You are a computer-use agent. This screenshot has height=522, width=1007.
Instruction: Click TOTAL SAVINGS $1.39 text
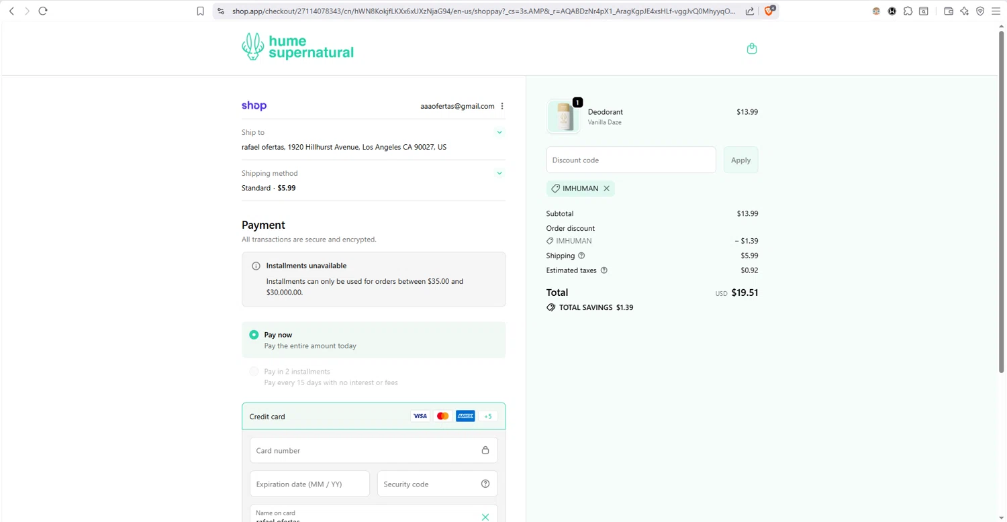point(596,307)
